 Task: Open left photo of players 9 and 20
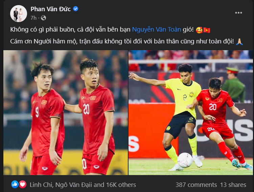tap(66, 113)
